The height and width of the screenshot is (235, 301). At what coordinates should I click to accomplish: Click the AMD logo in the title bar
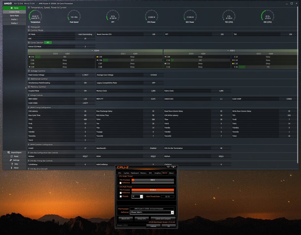click(8, 4)
